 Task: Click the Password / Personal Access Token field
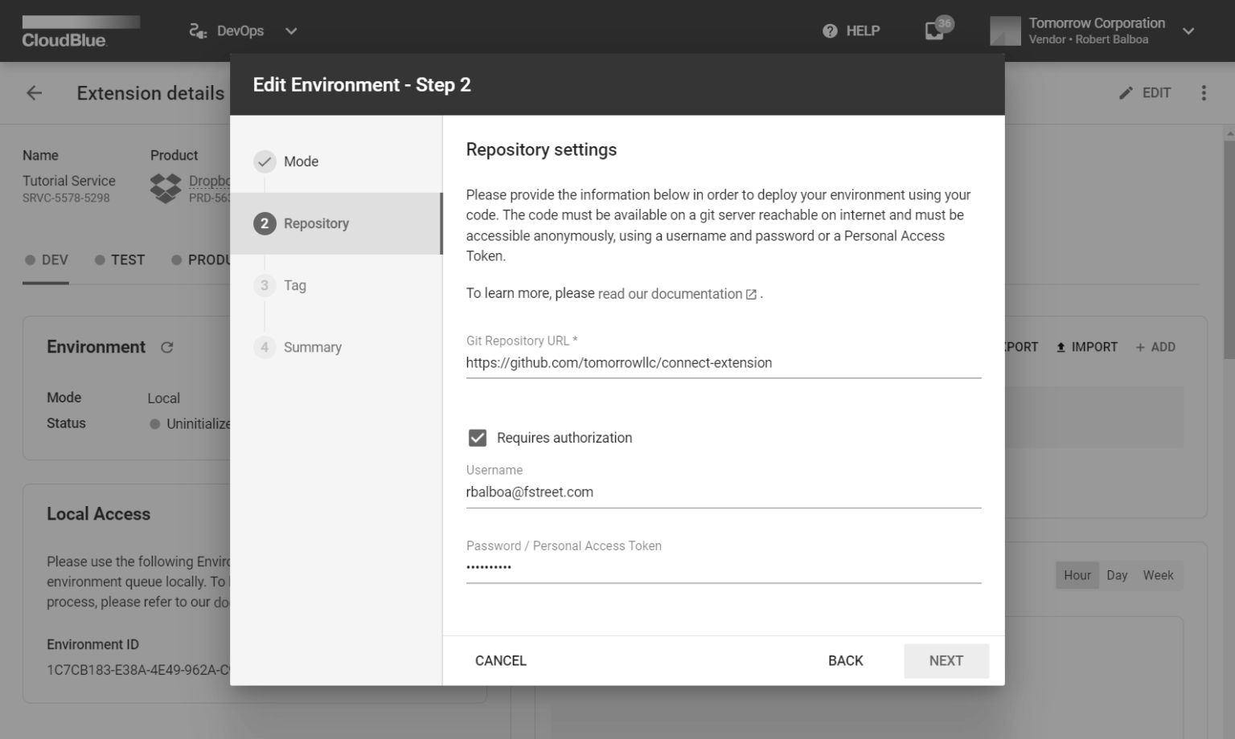[724, 567]
